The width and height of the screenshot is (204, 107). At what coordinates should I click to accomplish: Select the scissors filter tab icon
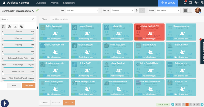15,27
